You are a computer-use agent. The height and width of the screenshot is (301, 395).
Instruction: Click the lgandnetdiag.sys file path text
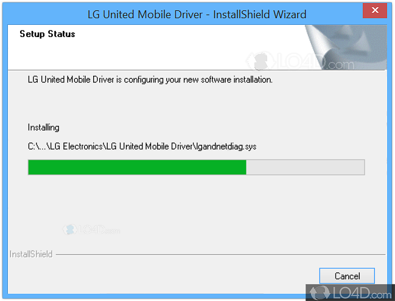point(142,146)
